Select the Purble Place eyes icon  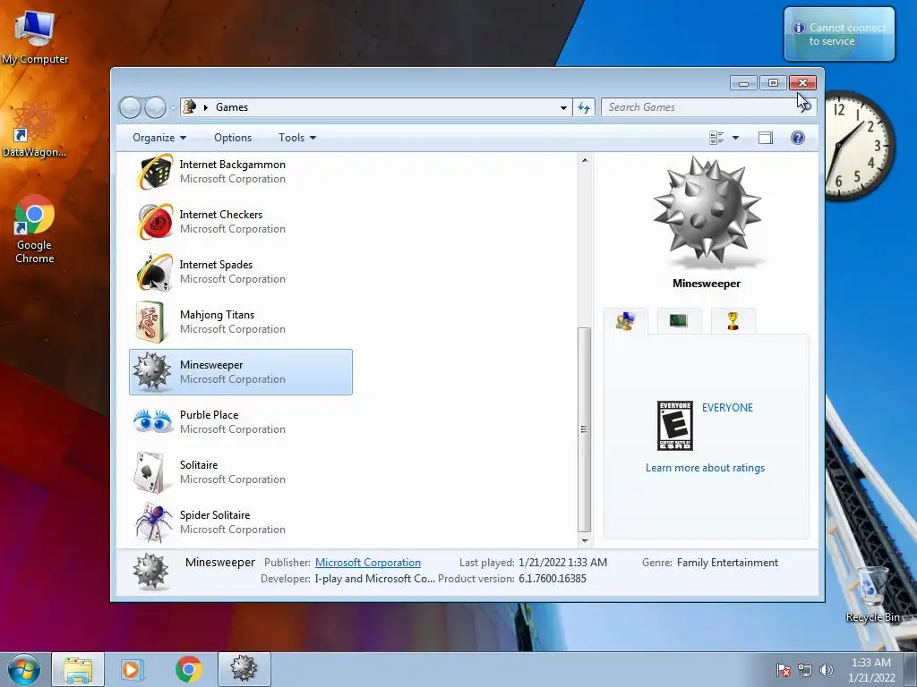[152, 421]
